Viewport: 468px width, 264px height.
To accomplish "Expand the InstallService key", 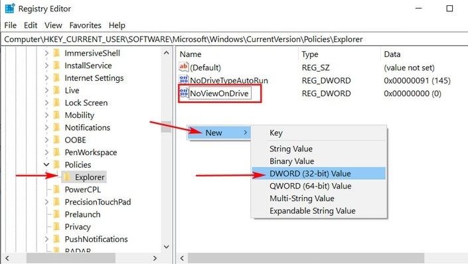I will pyautogui.click(x=46, y=65).
